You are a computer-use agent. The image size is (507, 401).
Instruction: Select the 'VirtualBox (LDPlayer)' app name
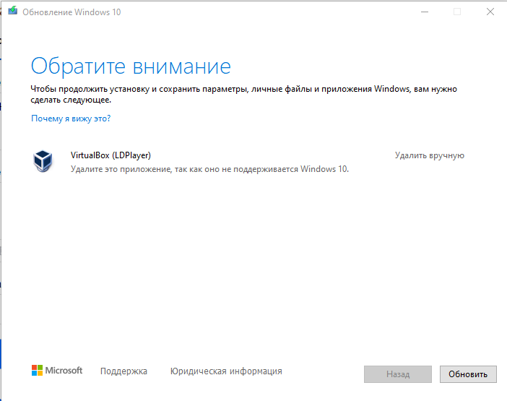click(x=110, y=155)
